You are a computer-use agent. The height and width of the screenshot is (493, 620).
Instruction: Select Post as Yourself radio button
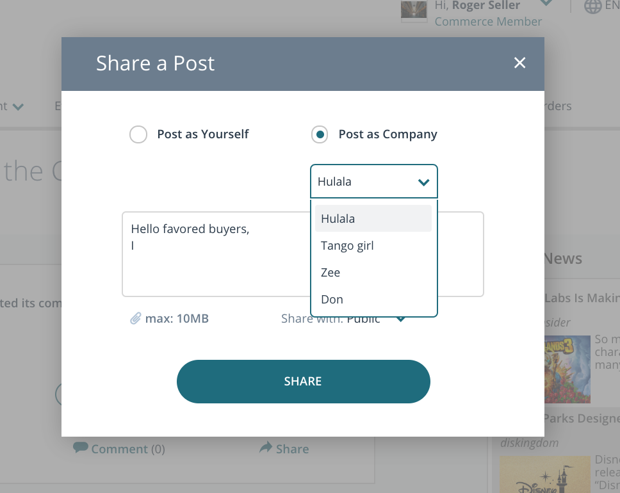pos(138,134)
